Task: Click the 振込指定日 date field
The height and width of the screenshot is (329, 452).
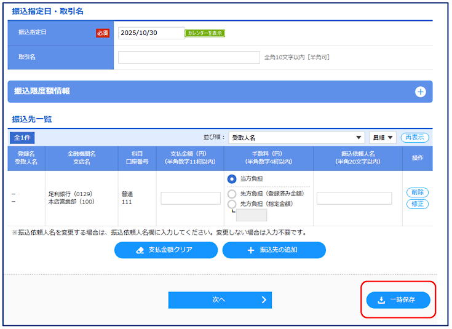Action: pos(151,33)
